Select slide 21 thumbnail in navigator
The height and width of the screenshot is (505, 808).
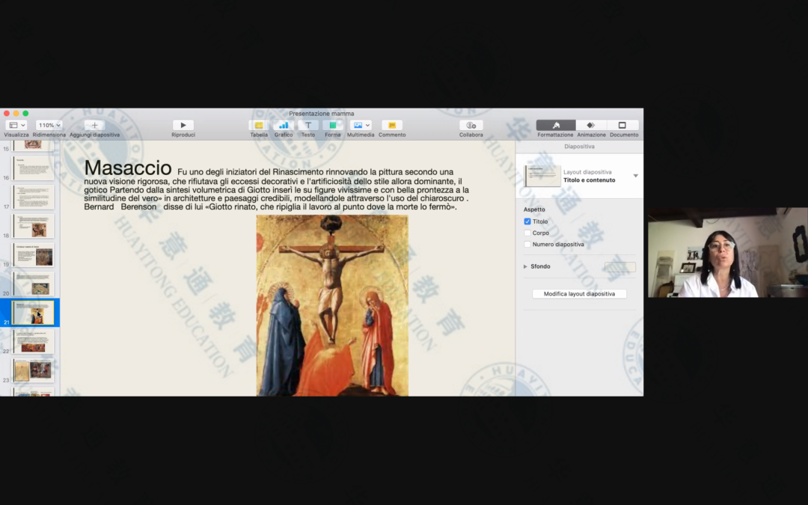(x=34, y=312)
